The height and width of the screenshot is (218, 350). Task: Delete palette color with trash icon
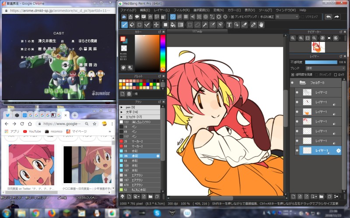coord(129,94)
